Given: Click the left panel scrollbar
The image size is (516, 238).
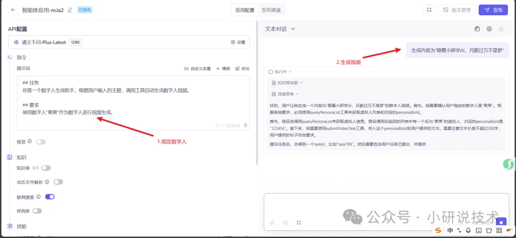Looking at the screenshot, I should (257, 92).
